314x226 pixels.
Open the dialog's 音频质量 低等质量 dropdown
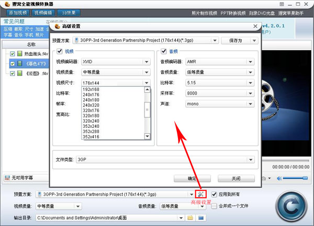[x=251, y=72]
